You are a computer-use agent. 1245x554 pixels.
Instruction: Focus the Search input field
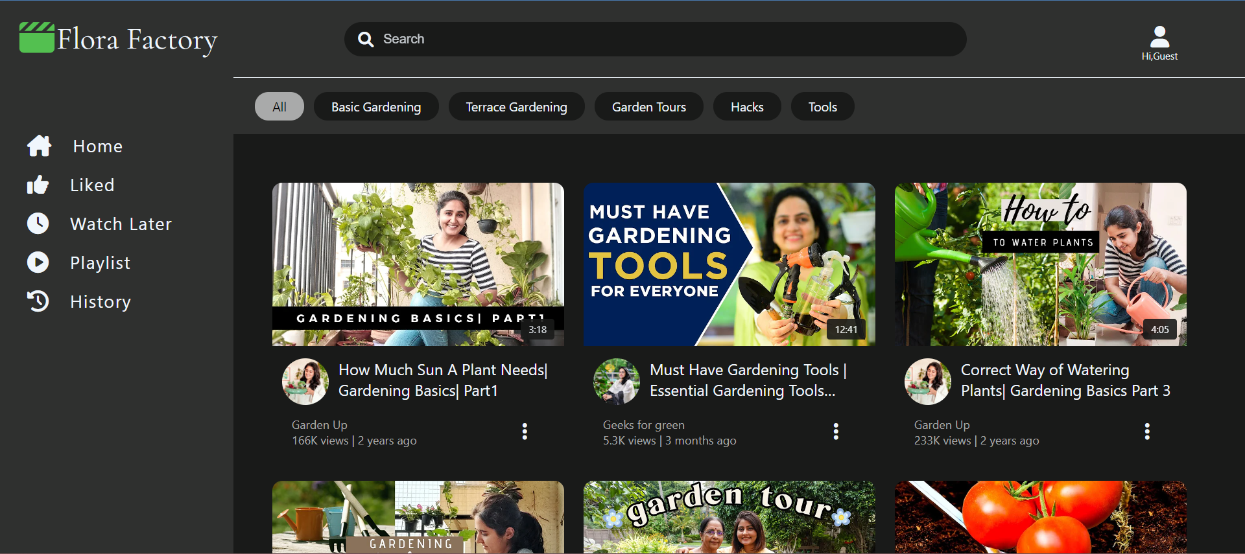point(655,39)
